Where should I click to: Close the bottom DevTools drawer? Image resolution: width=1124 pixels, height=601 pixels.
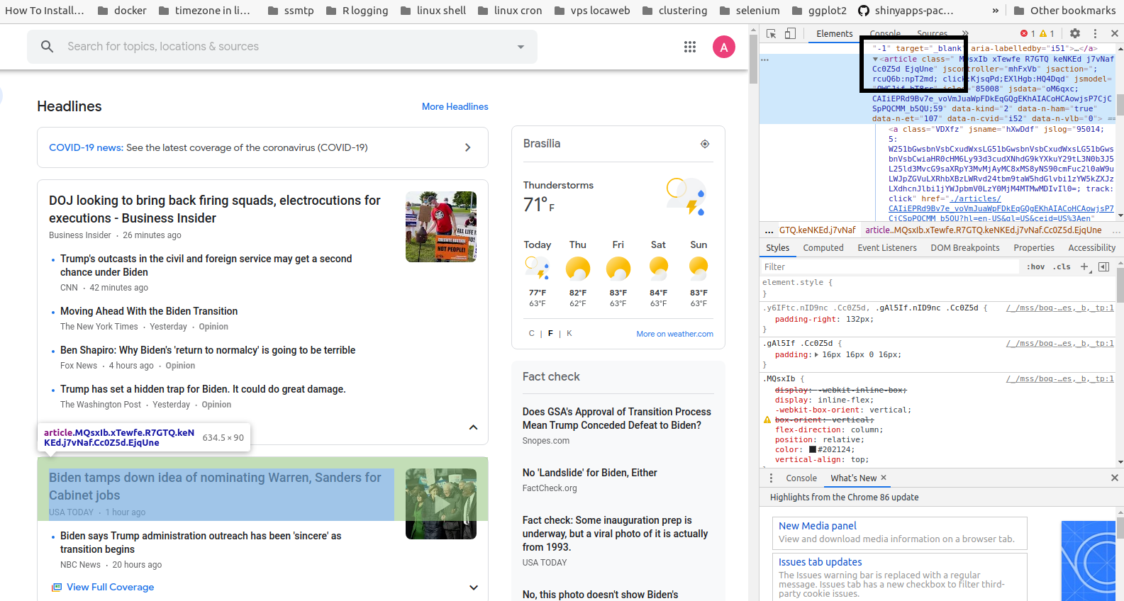pyautogui.click(x=1114, y=478)
